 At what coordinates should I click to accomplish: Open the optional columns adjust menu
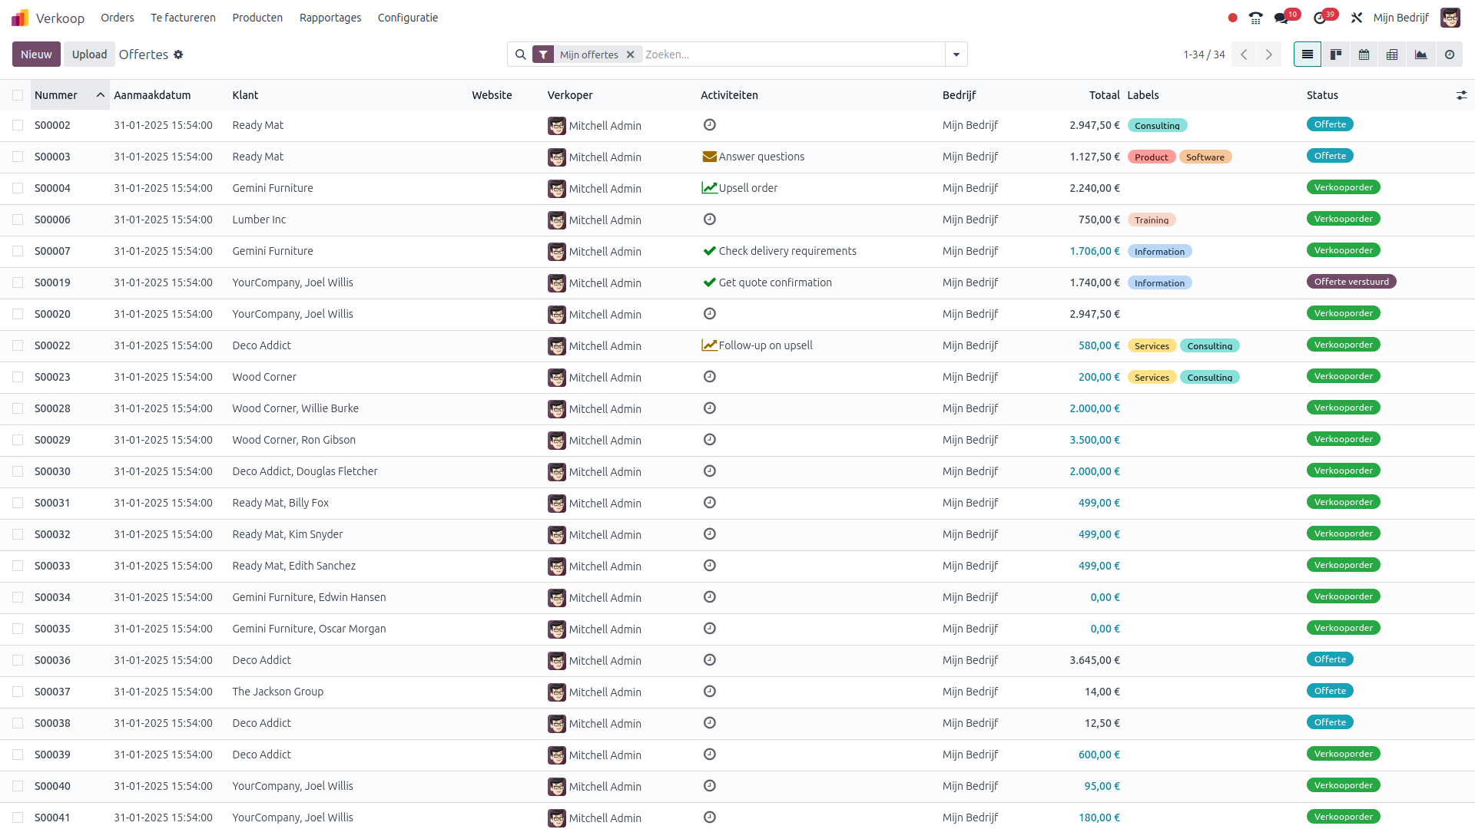(1460, 95)
